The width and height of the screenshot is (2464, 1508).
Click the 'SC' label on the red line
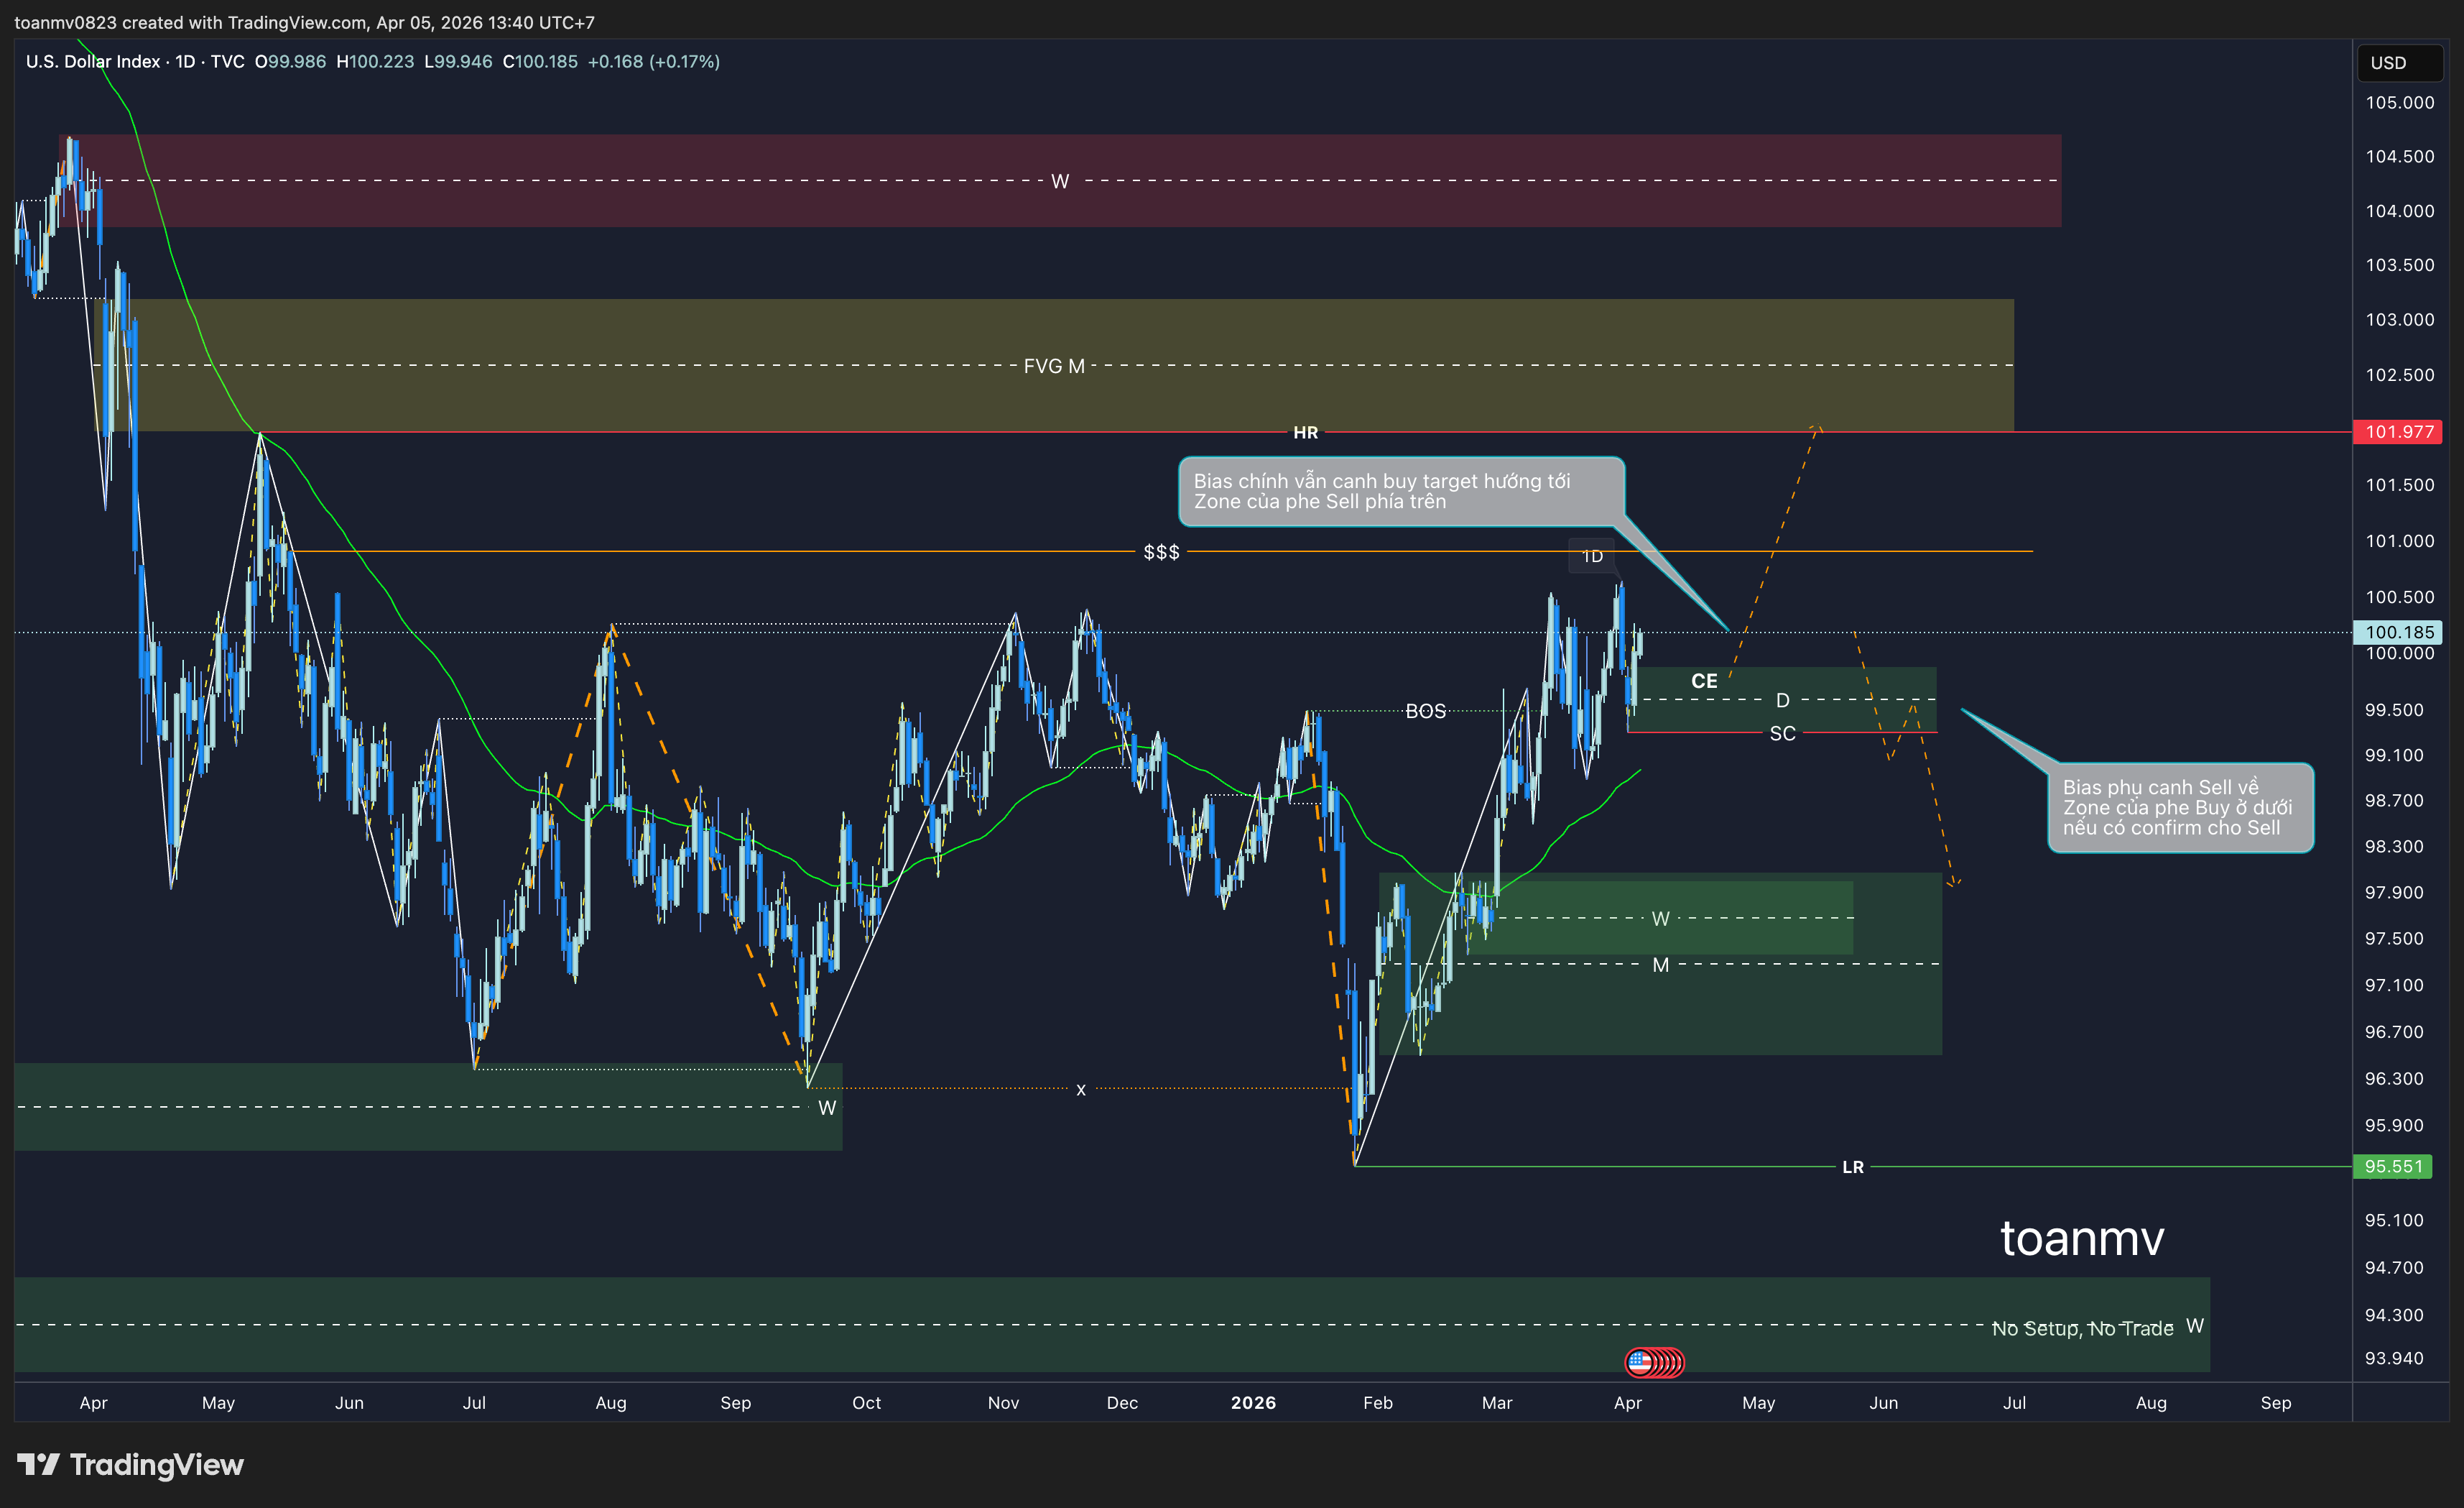[x=1782, y=733]
